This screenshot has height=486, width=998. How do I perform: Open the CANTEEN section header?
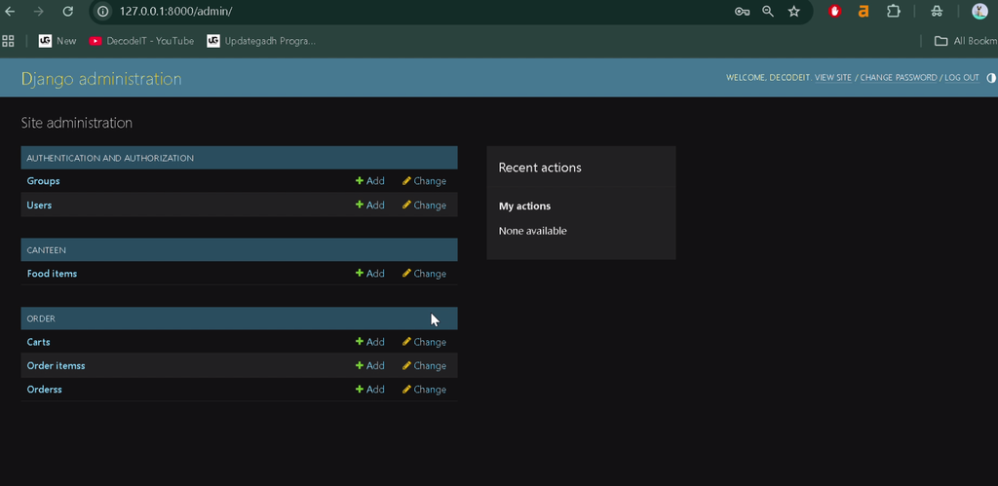(47, 250)
